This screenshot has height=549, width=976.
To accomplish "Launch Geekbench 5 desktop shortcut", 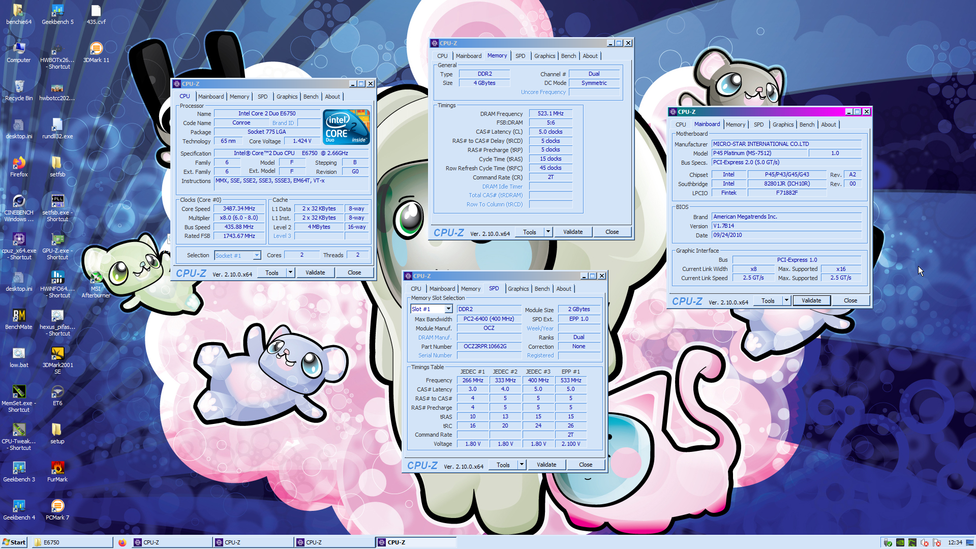I will point(57,14).
